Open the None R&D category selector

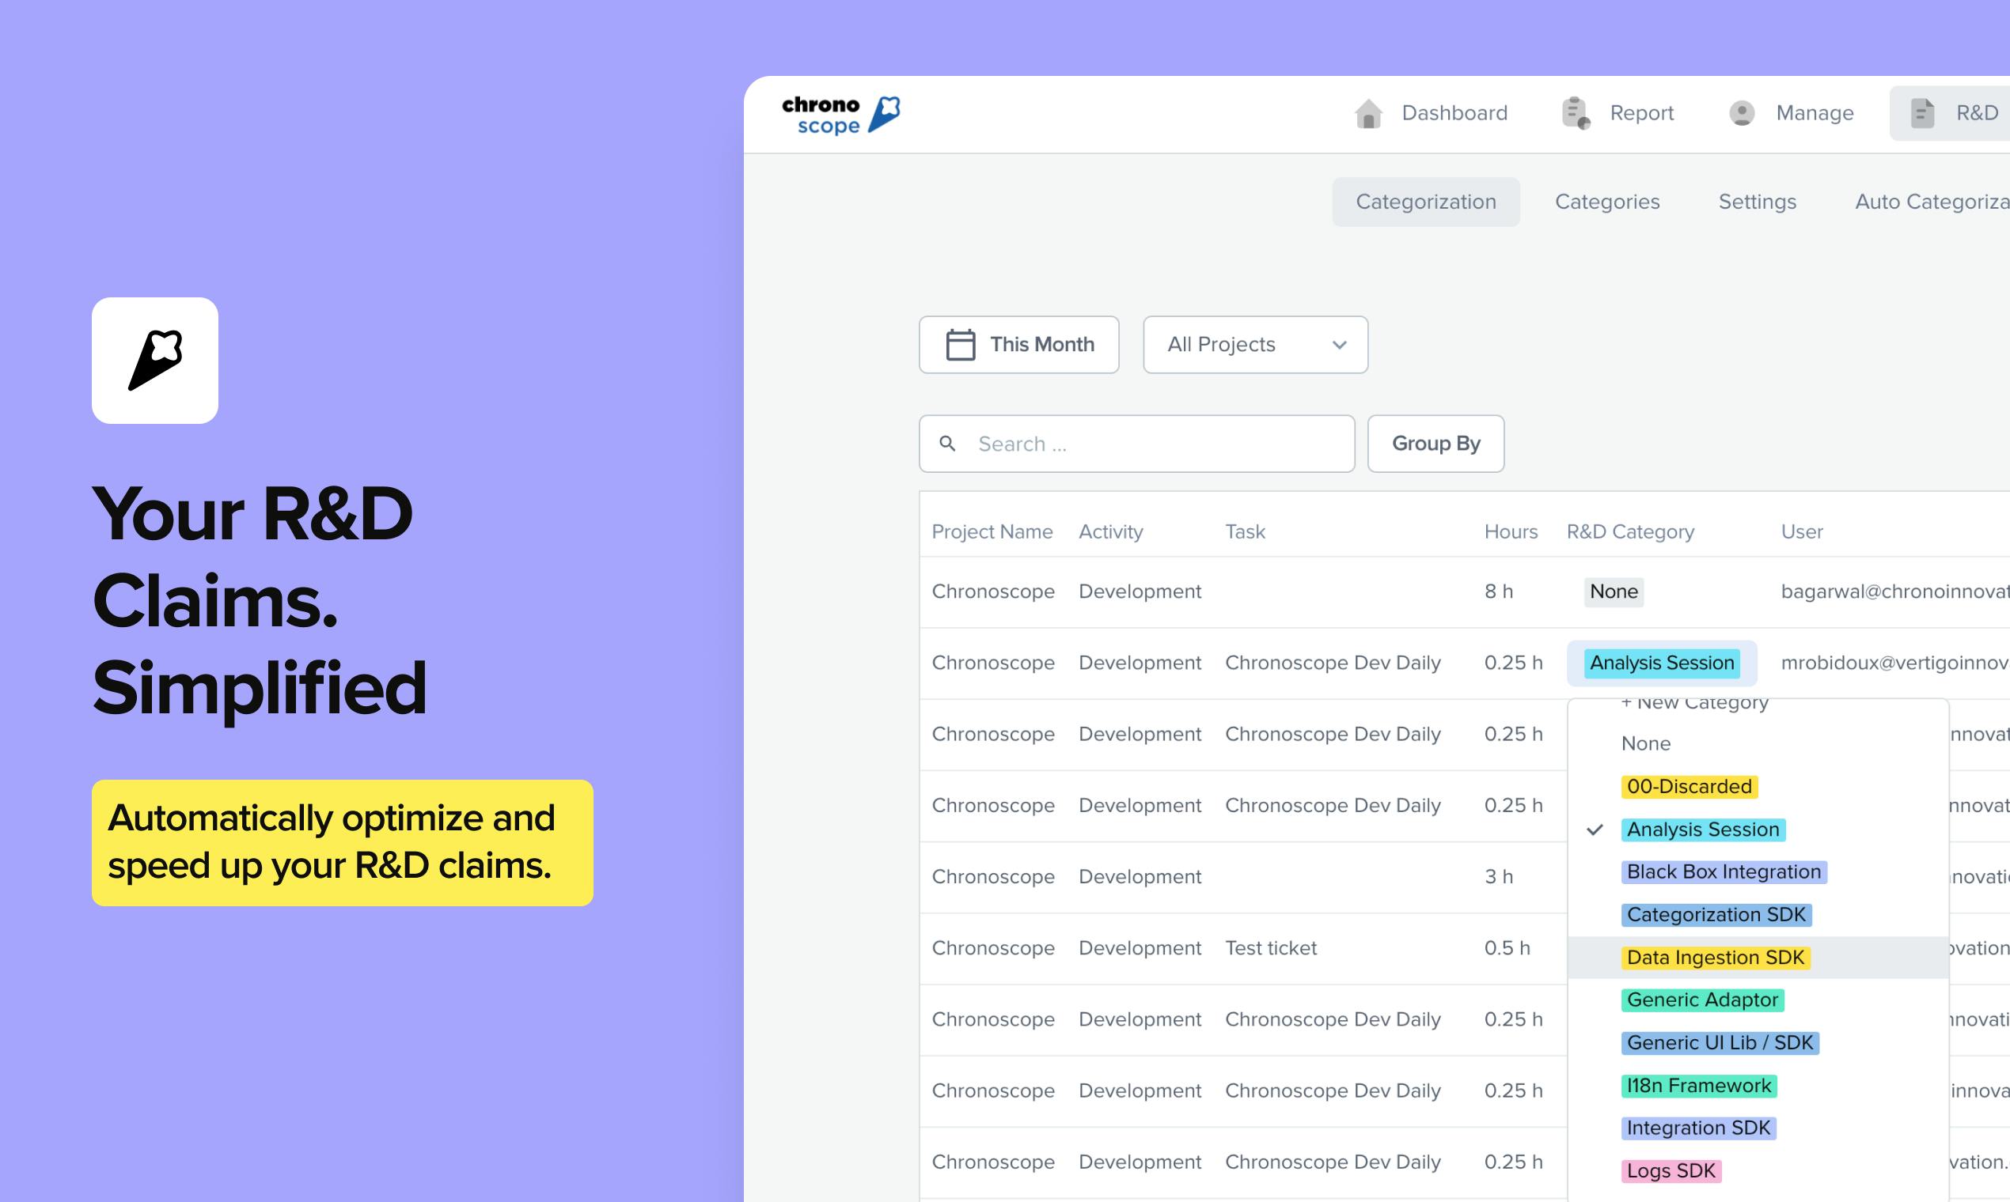(1613, 592)
